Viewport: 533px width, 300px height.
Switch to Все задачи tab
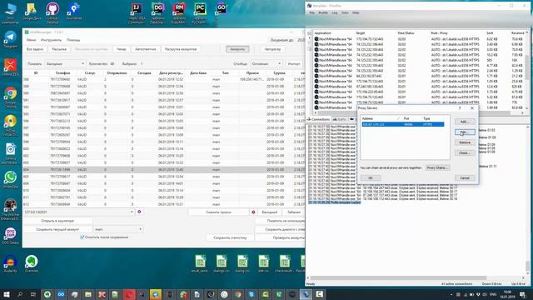click(x=35, y=49)
